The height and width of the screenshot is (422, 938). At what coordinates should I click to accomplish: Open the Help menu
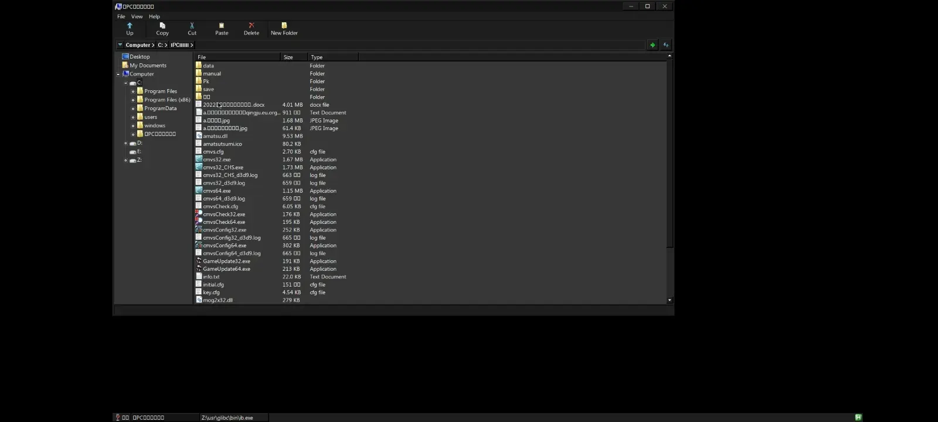154,16
